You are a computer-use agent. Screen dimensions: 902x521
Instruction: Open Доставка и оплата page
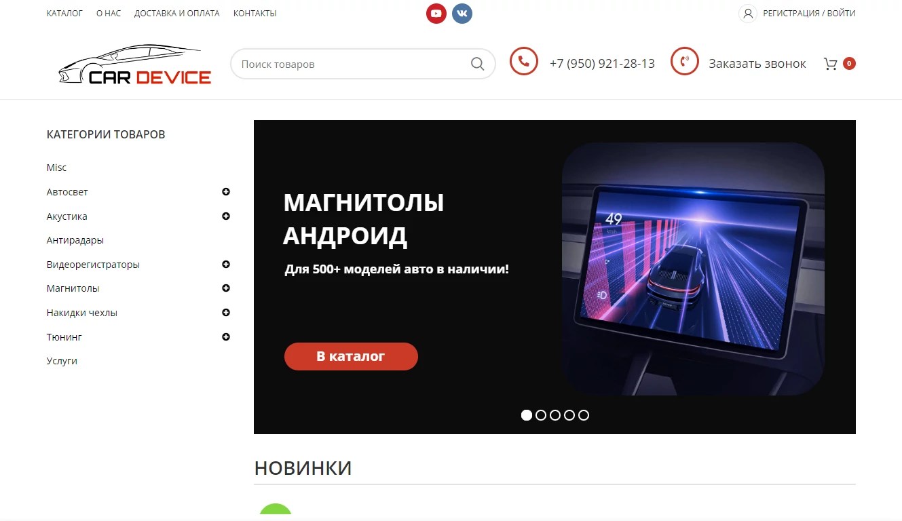pos(177,14)
